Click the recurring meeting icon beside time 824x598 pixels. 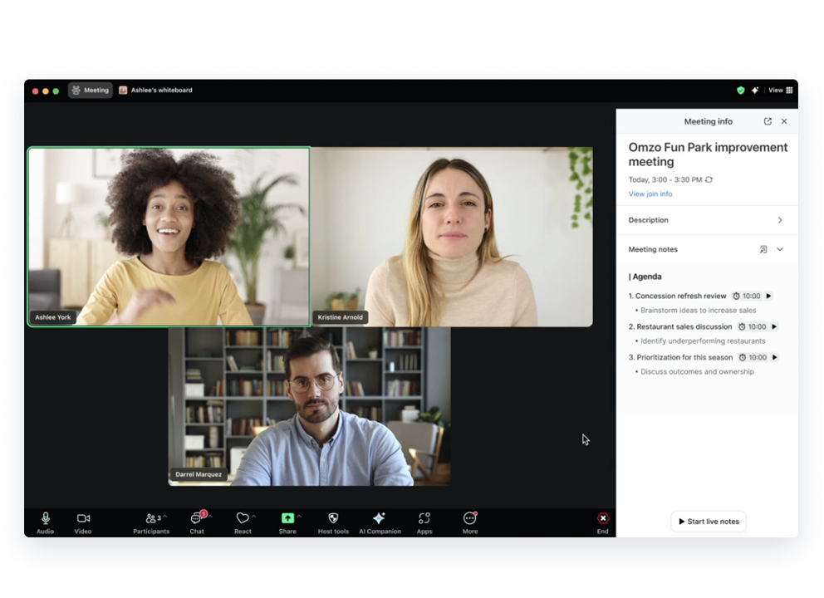click(709, 179)
